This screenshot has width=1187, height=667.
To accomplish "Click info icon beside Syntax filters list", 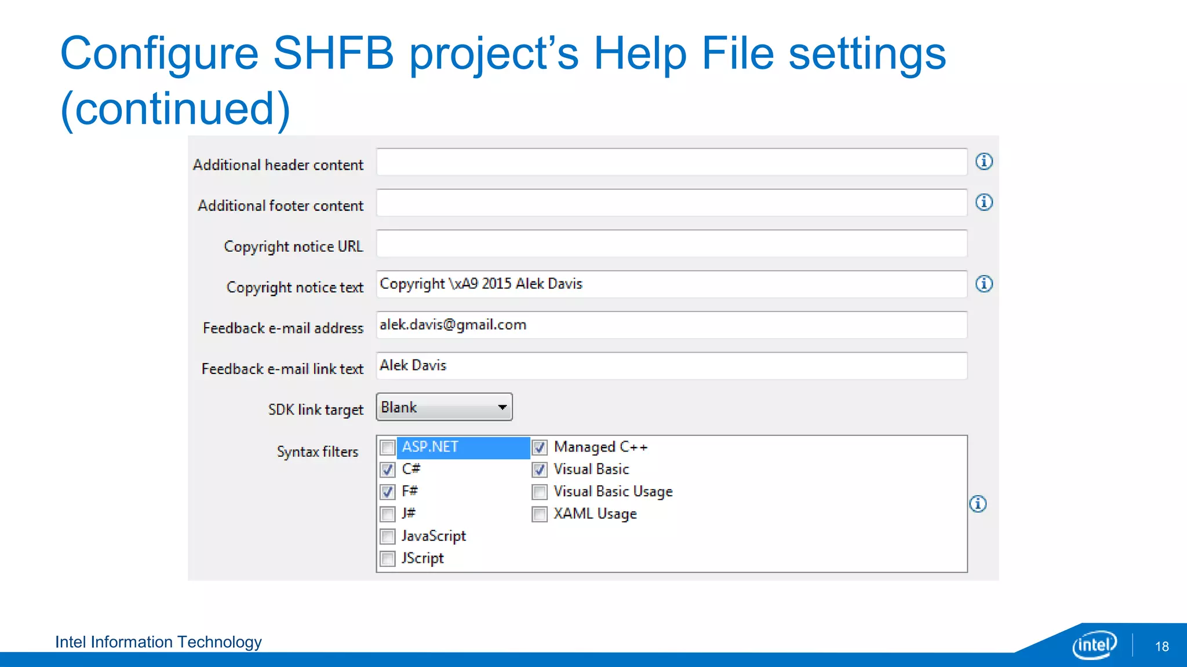I will [x=978, y=504].
